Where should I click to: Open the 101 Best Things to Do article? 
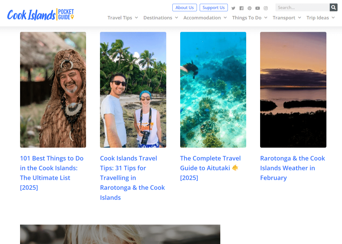52,173
